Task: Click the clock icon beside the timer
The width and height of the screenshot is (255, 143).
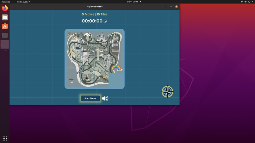Action: click(x=105, y=21)
